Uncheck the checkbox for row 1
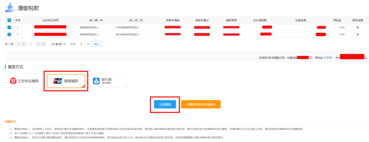The height and width of the screenshot is (142, 369). [x=9, y=27]
